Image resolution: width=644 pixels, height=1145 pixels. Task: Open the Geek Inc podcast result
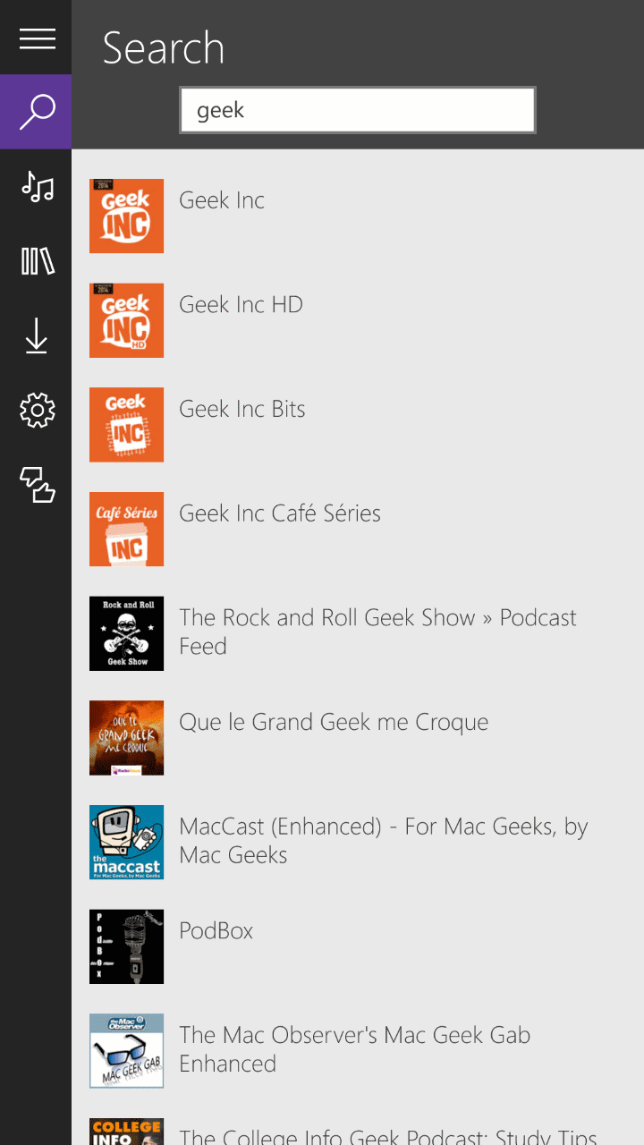click(222, 200)
